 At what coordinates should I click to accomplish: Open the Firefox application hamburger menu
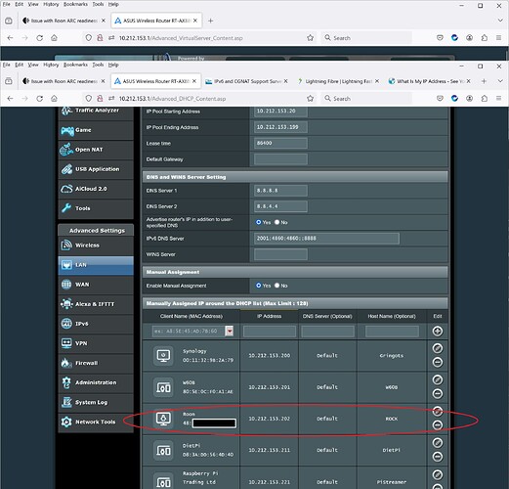click(498, 99)
